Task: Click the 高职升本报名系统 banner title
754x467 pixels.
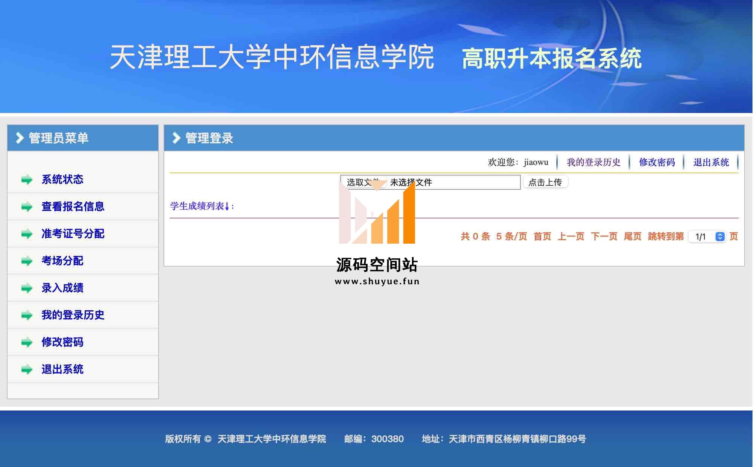Action: click(x=552, y=58)
